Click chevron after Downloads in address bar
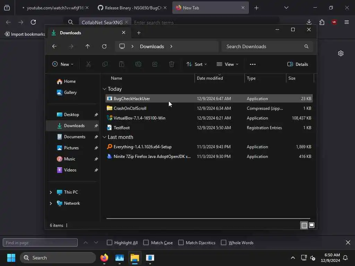The height and width of the screenshot is (266, 355). [x=171, y=46]
